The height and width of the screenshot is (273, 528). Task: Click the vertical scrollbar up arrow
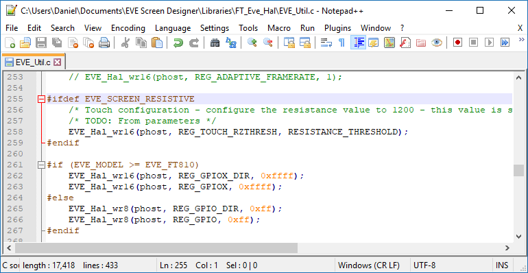(x=518, y=78)
